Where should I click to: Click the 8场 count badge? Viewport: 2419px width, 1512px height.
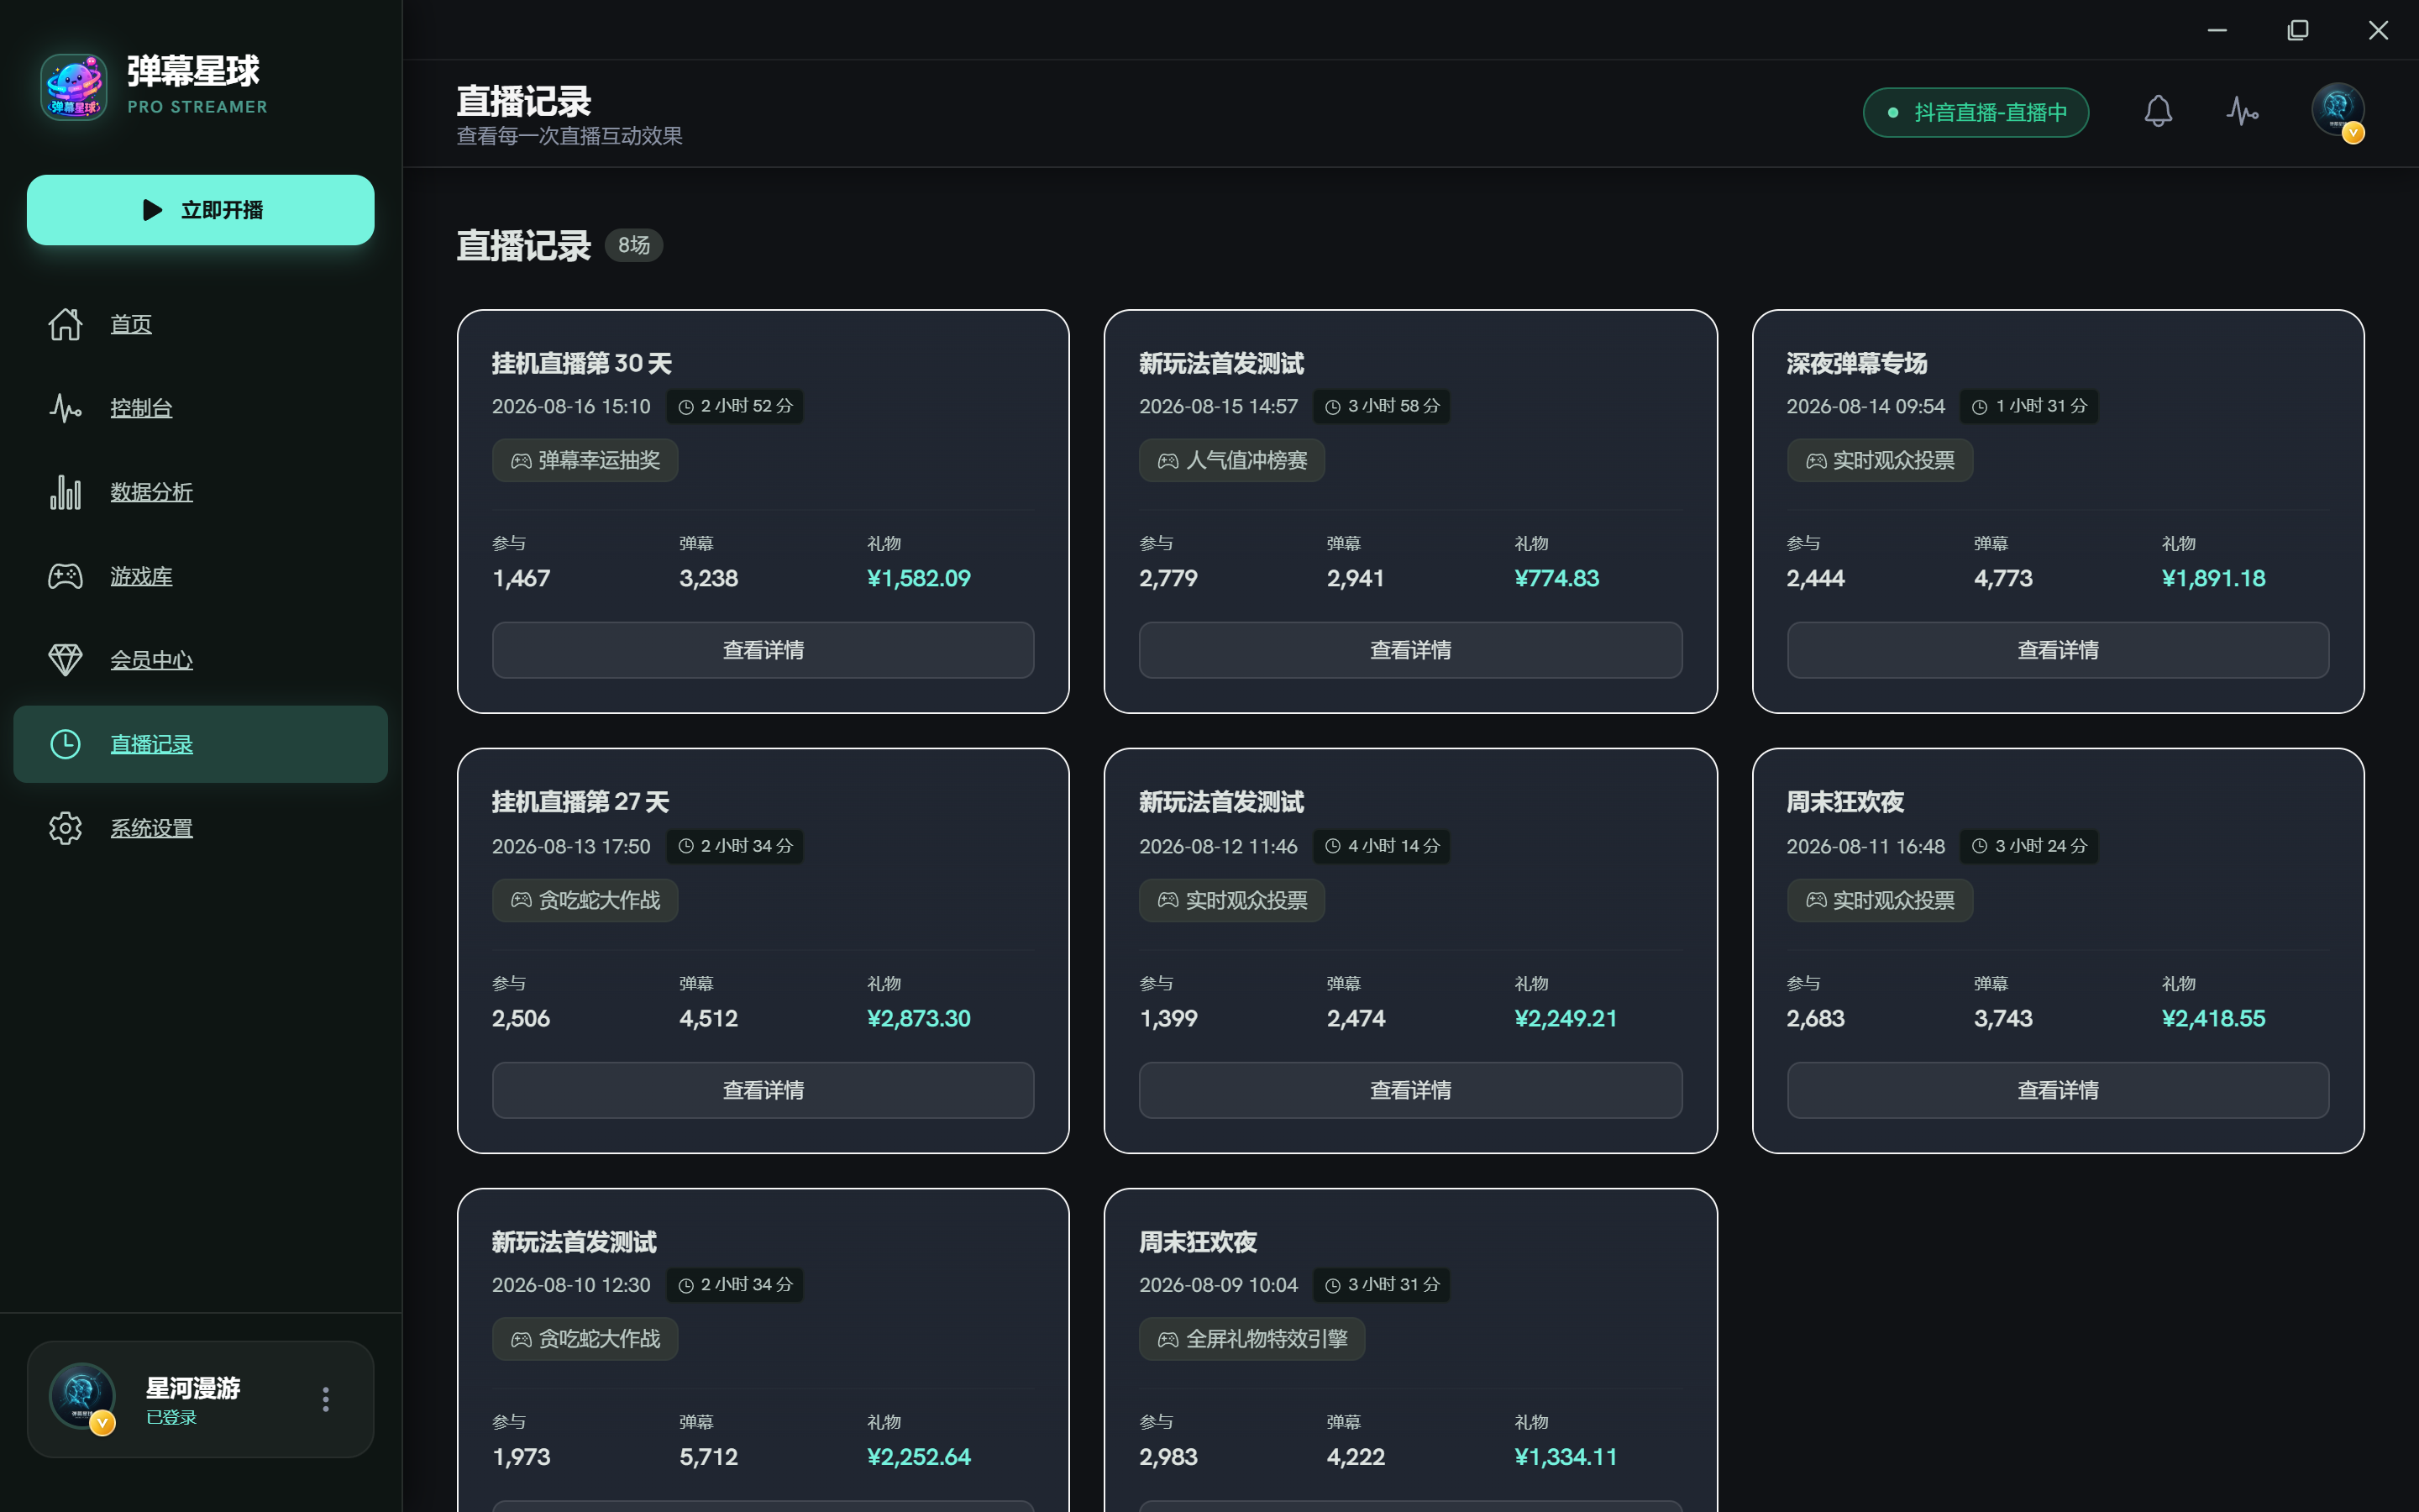click(634, 245)
